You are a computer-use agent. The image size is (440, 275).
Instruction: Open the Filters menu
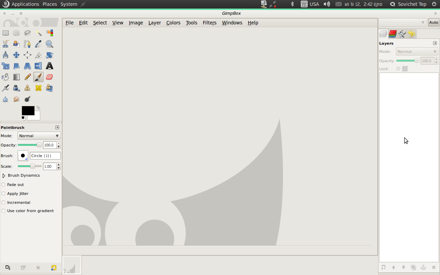click(x=209, y=23)
